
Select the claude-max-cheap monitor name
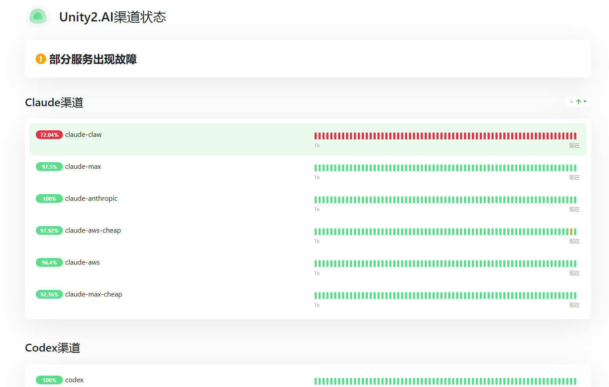coord(93,294)
